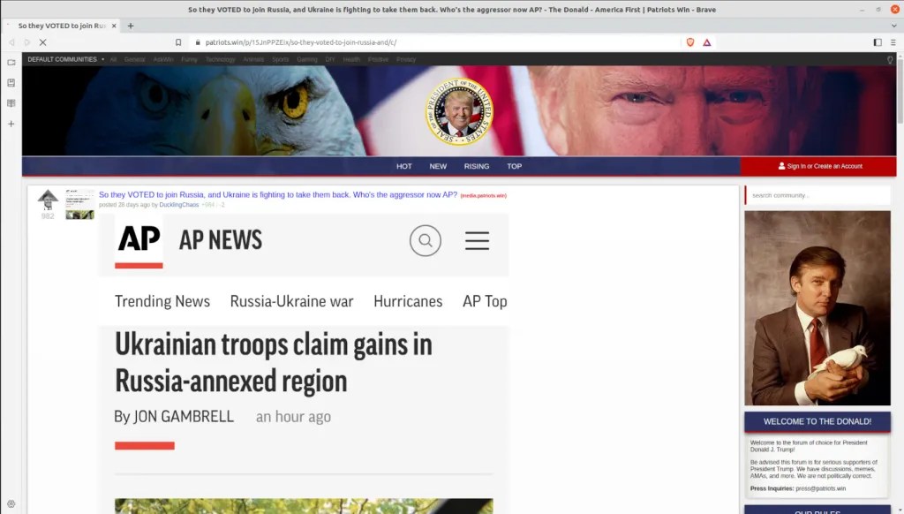Open the Brave main menu
Image resolution: width=904 pixels, height=514 pixels.
pos(893,42)
